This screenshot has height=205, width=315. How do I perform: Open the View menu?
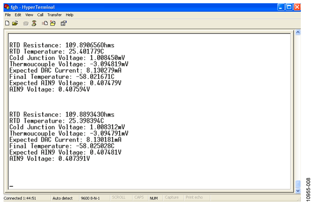(29, 15)
